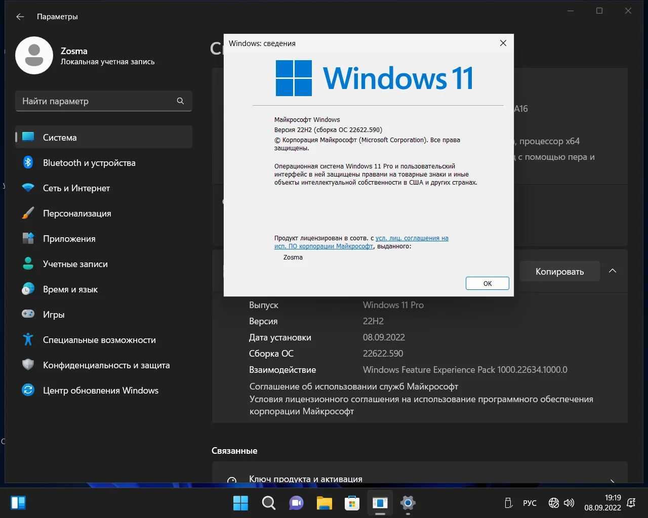Launch Chat from the taskbar
The width and height of the screenshot is (648, 518).
(296, 503)
